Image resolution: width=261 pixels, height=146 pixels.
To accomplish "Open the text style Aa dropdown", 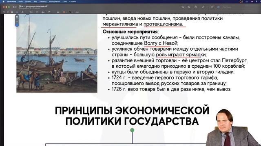I will point(77,12).
